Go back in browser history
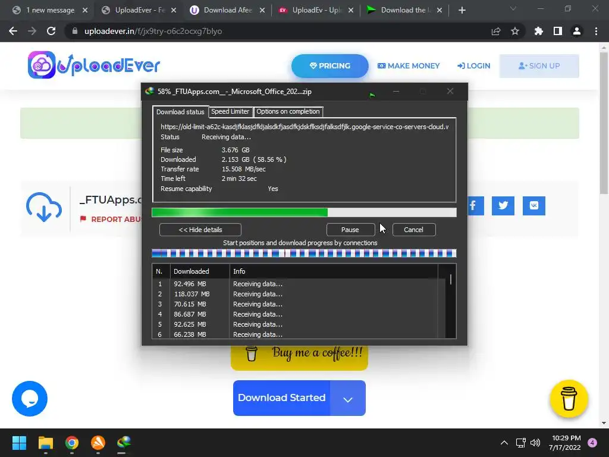This screenshot has width=609, height=457. (13, 31)
